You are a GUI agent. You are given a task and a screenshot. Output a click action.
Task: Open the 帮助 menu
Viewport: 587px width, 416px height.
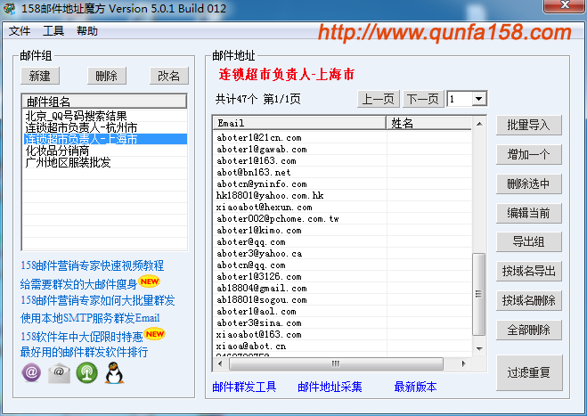point(87,31)
